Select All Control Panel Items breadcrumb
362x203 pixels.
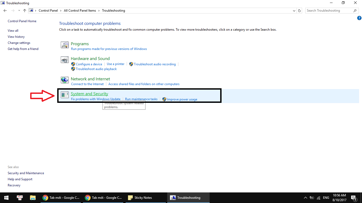coord(80,11)
